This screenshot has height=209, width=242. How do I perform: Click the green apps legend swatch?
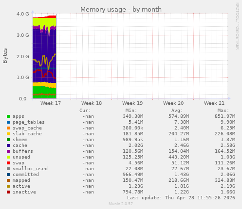click(8, 116)
